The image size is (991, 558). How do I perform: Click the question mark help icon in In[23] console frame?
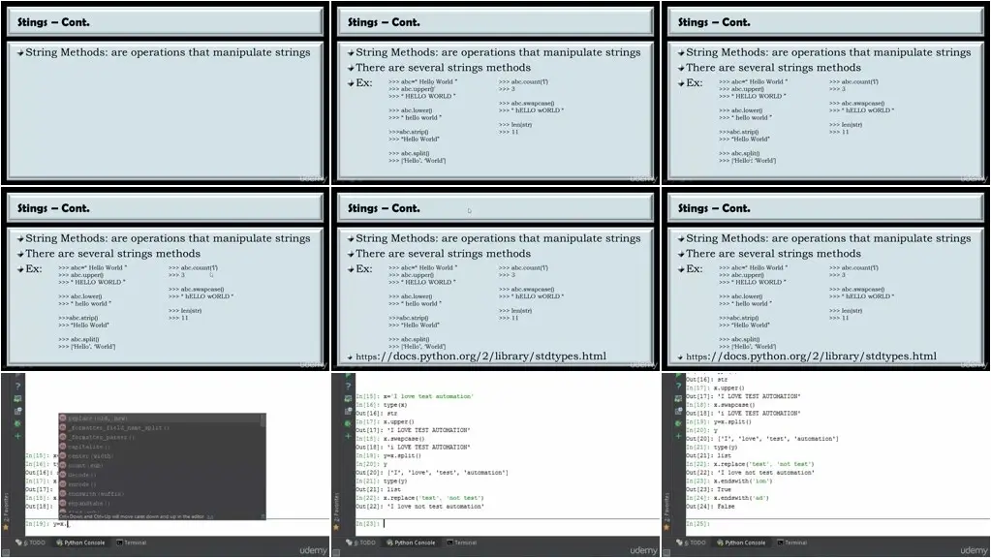[348, 386]
